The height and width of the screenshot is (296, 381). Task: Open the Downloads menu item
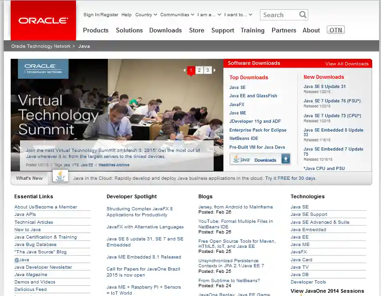point(165,30)
